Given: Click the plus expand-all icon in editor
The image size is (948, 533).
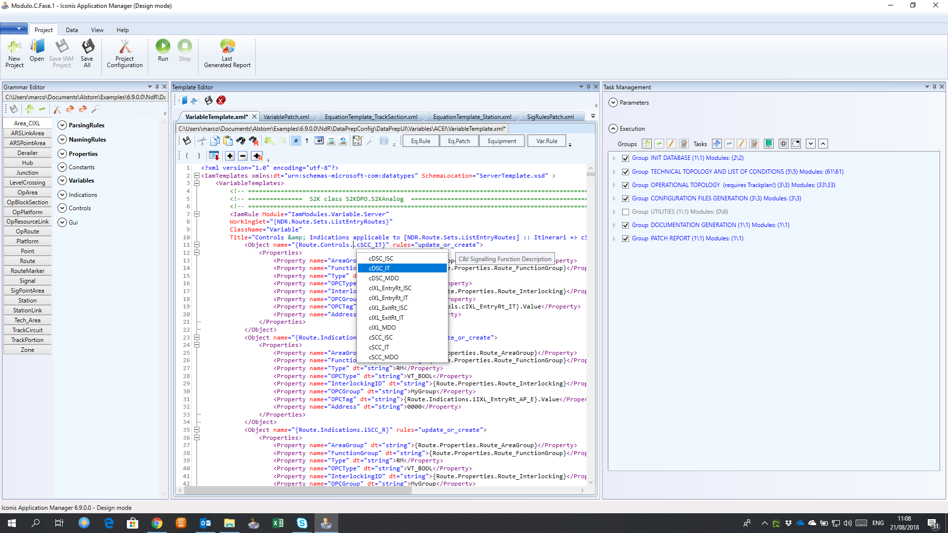Looking at the screenshot, I should (x=230, y=156).
